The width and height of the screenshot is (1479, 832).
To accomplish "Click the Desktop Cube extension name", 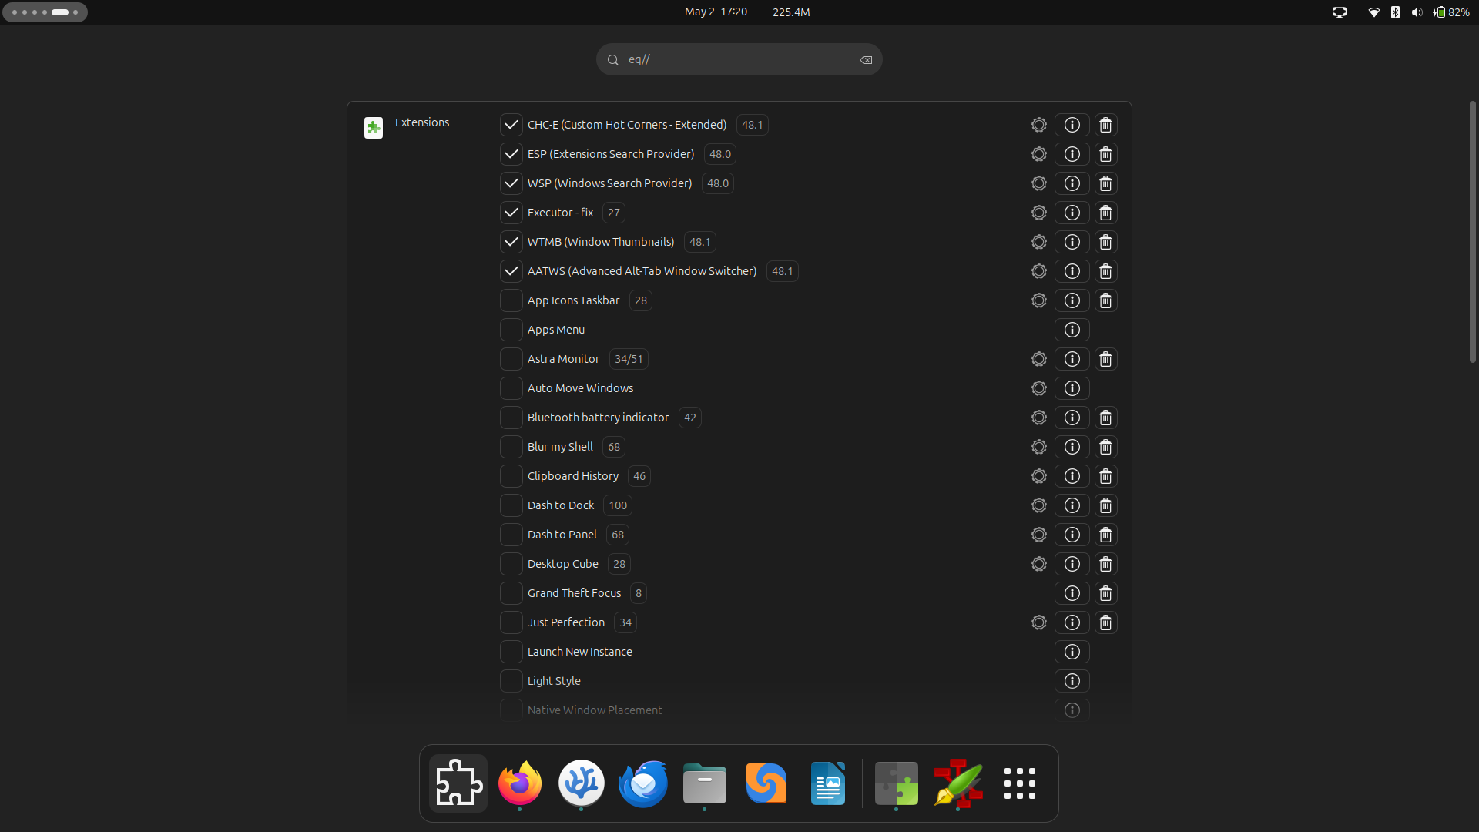I will pyautogui.click(x=562, y=564).
